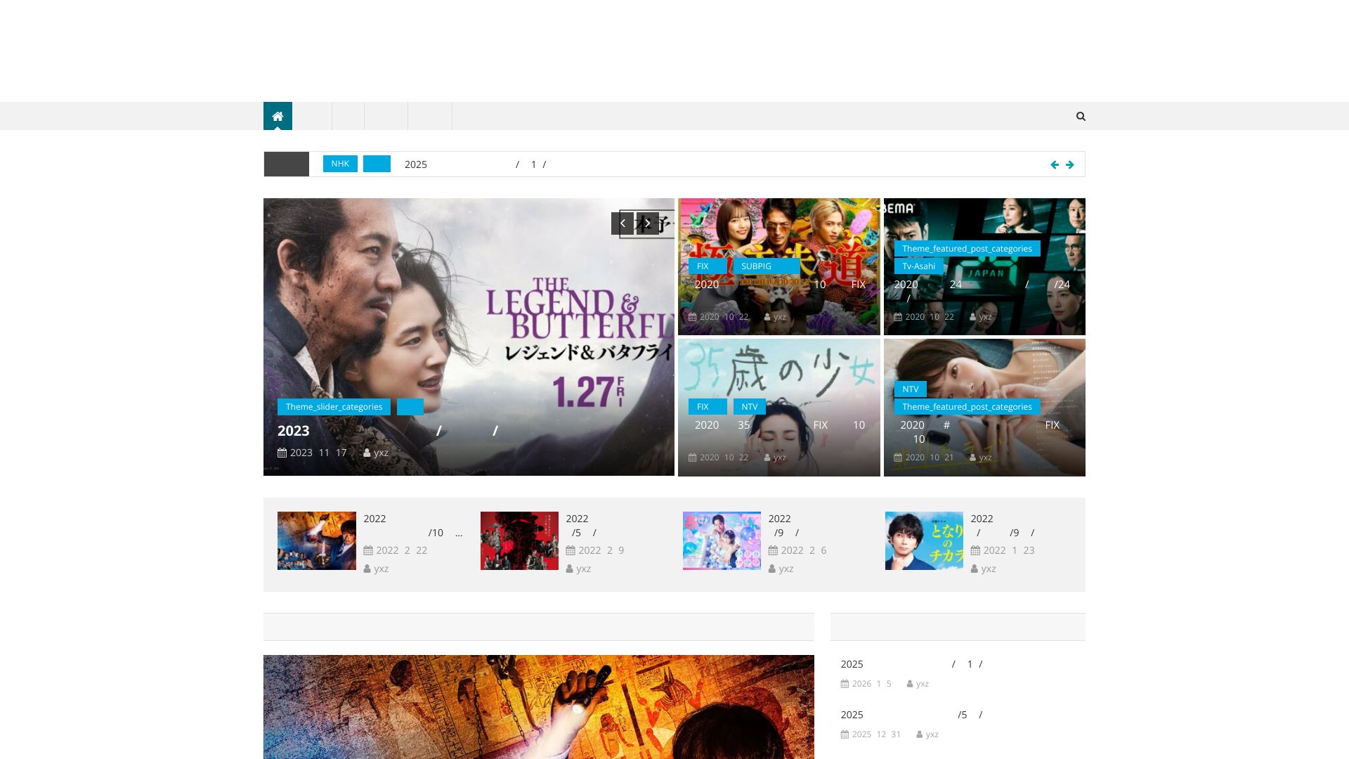
Task: Open the search magnifier icon
Action: (x=1081, y=117)
